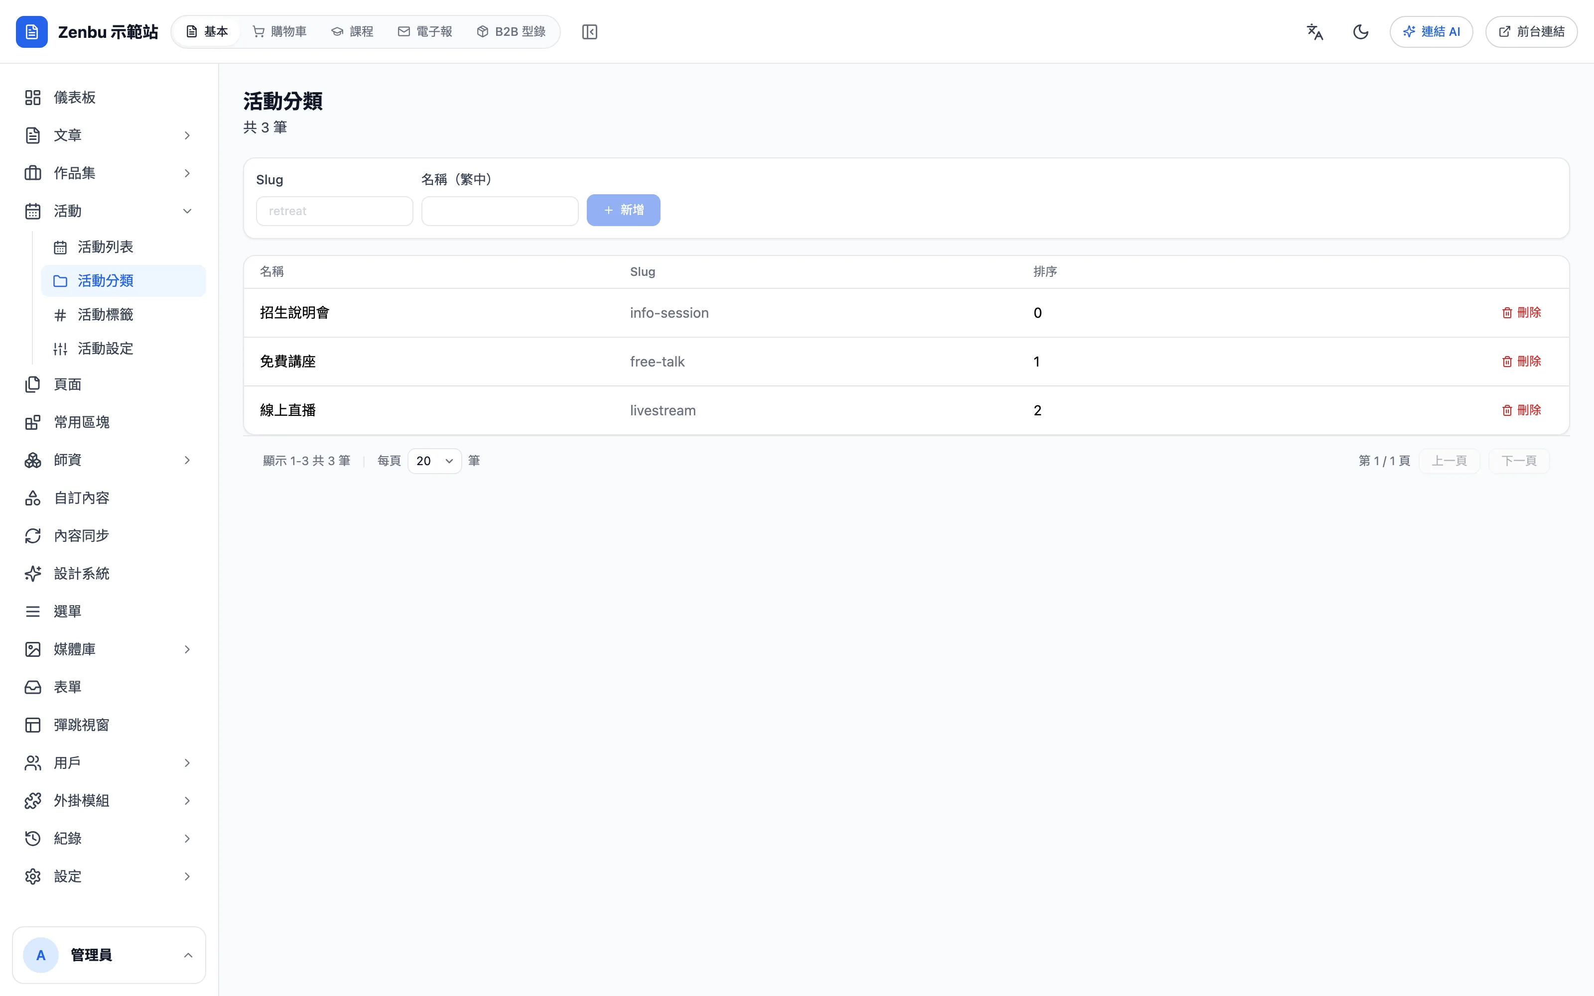The image size is (1594, 996).
Task: Switch to the B2B 型錄 tab
Action: pyautogui.click(x=511, y=31)
